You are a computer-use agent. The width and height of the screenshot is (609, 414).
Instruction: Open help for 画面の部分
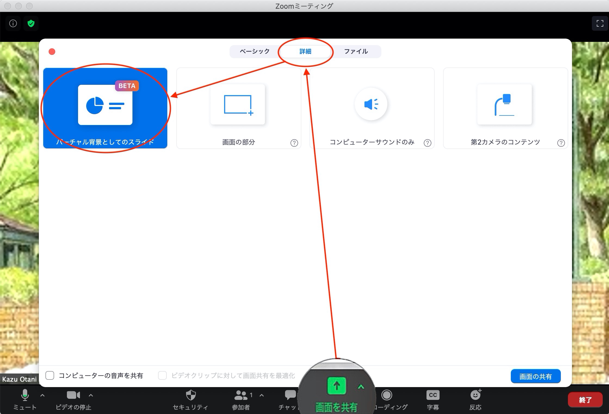294,143
